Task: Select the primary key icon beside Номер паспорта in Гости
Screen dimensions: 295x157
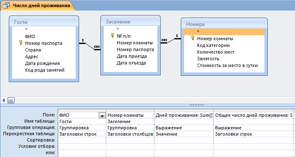Action: click(21, 43)
